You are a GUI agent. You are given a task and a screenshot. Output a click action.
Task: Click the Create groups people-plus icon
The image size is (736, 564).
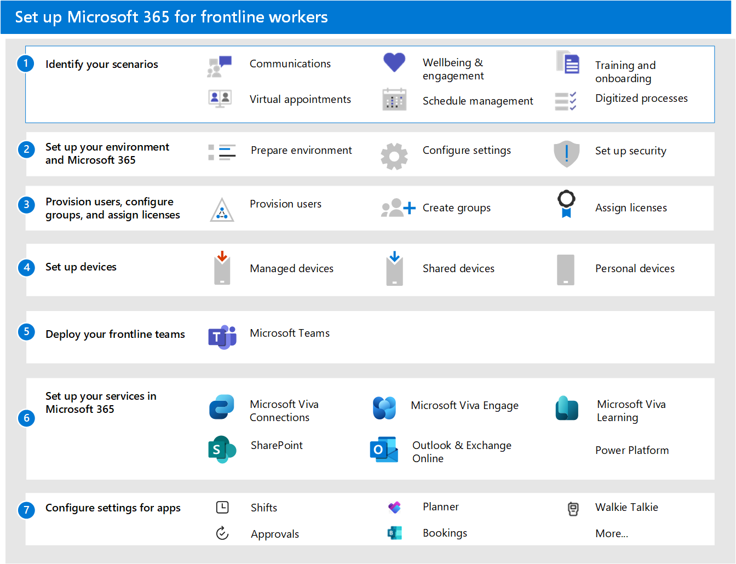point(398,208)
